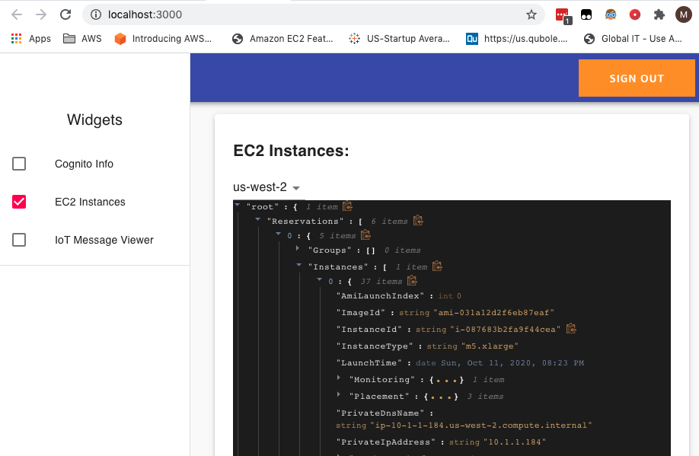Open the us.qubole bookmark
The image size is (699, 456).
click(517, 39)
